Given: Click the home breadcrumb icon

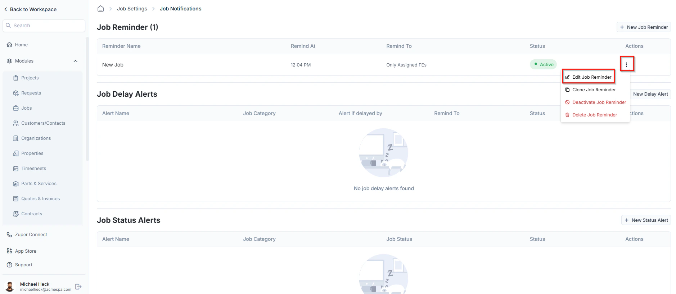Looking at the screenshot, I should tap(101, 9).
